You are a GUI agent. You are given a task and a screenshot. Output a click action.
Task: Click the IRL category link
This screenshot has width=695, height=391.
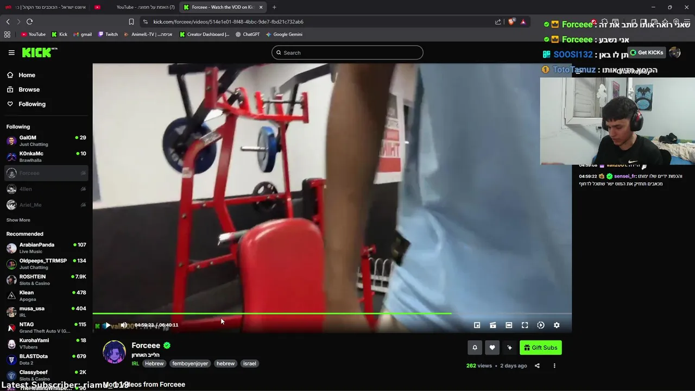(135, 363)
